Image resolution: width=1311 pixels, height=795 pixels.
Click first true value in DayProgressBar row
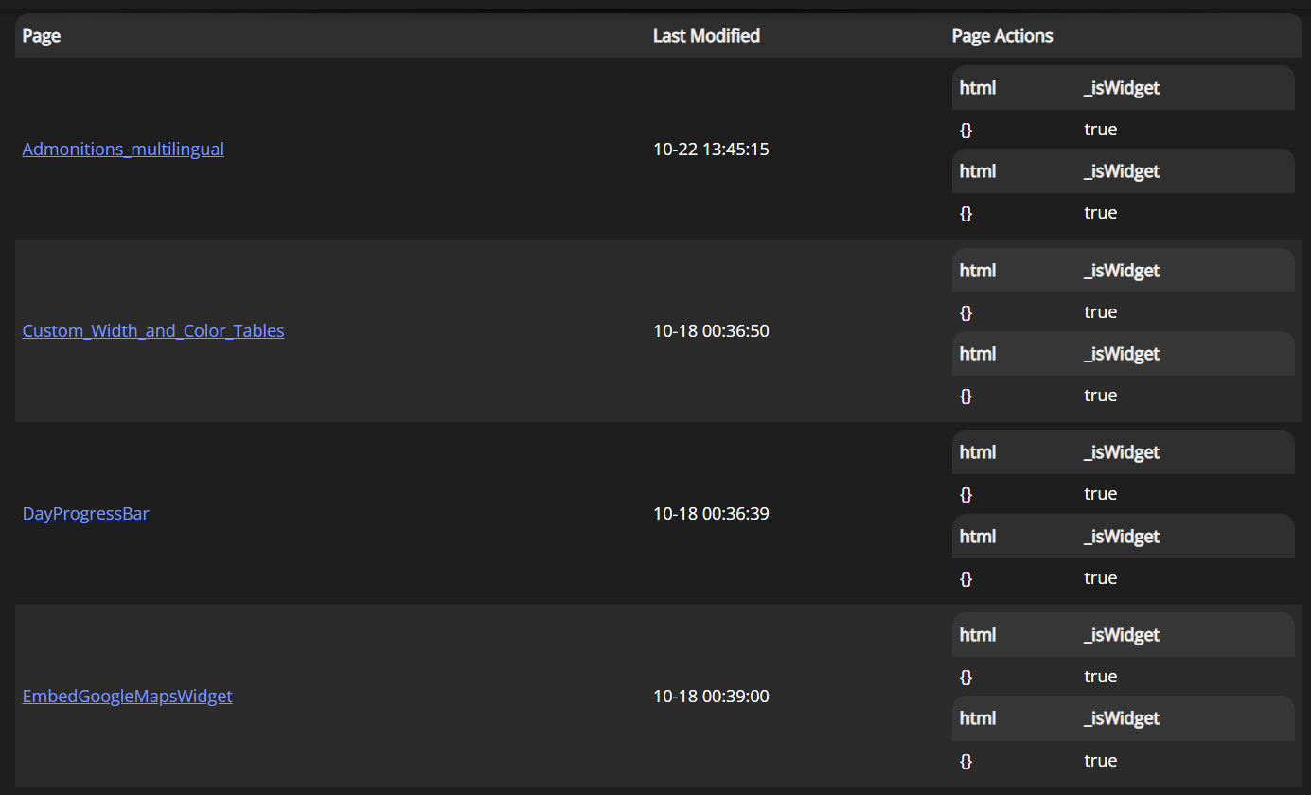pos(1101,494)
